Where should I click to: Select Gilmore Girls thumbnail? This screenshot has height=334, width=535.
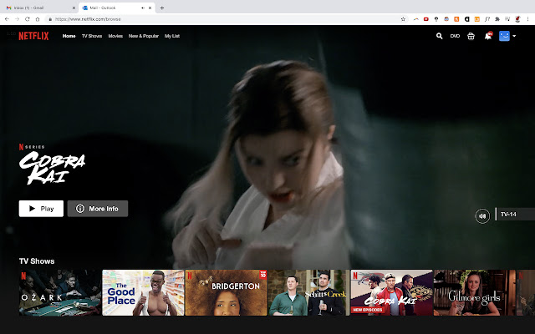[x=475, y=293]
